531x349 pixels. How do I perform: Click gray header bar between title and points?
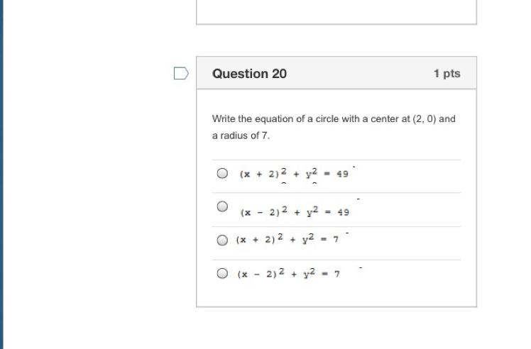click(358, 74)
